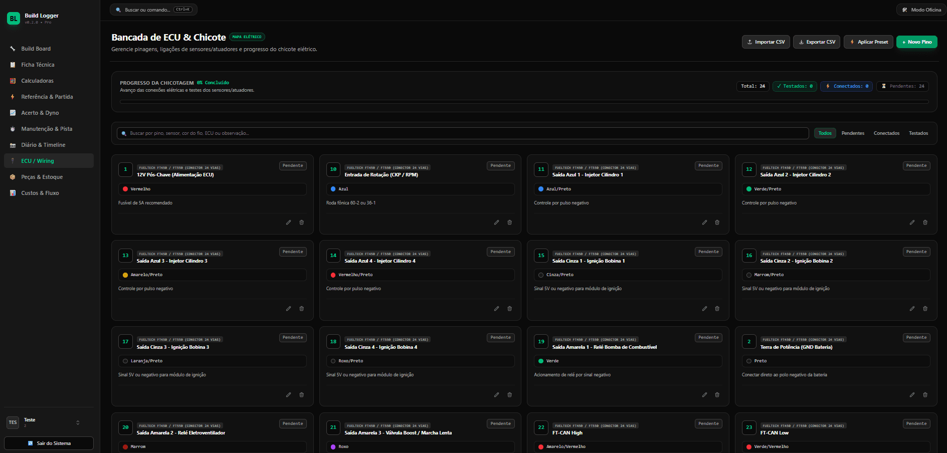Show all pins with Todos filter
The height and width of the screenshot is (453, 947).
825,133
